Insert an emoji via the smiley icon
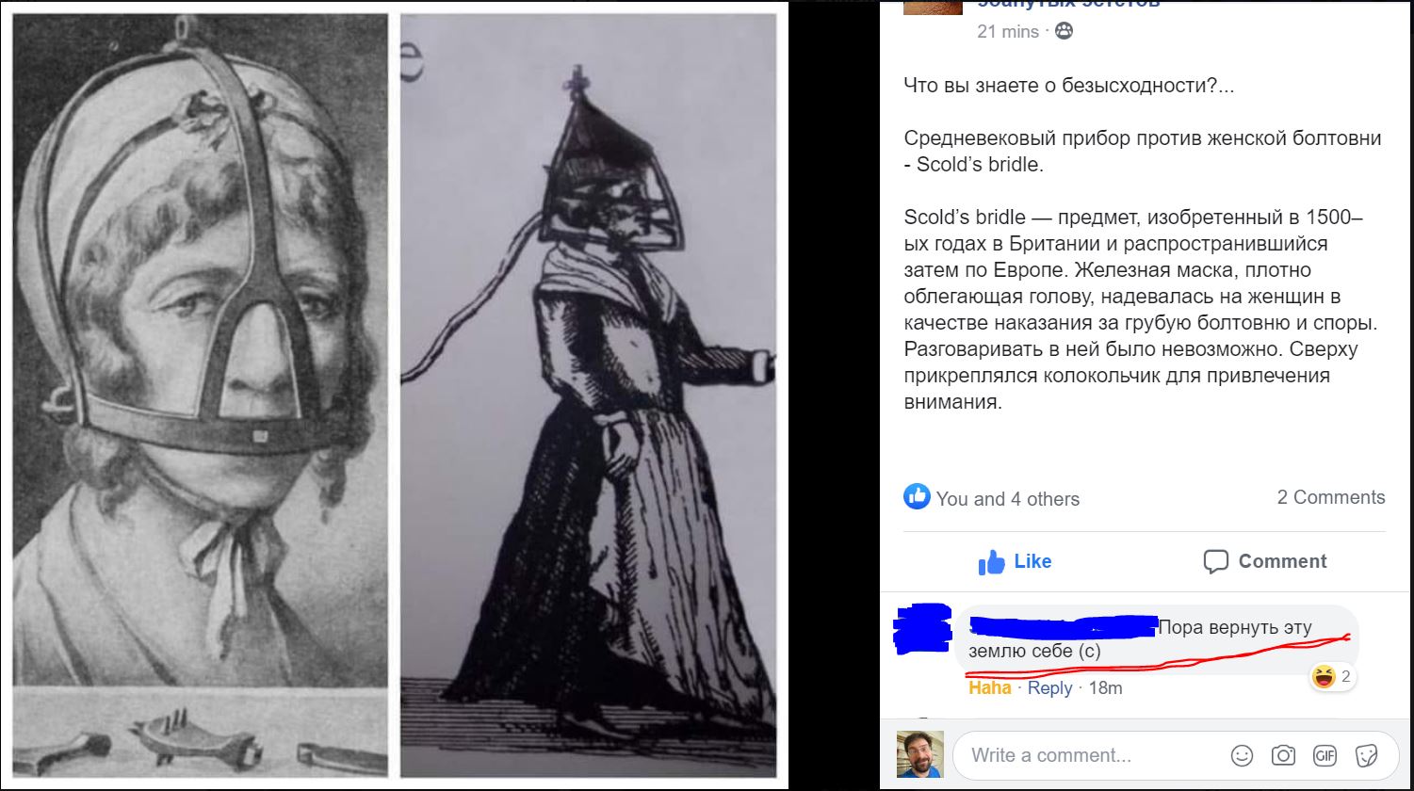Image resolution: width=1414 pixels, height=791 pixels. (1243, 755)
